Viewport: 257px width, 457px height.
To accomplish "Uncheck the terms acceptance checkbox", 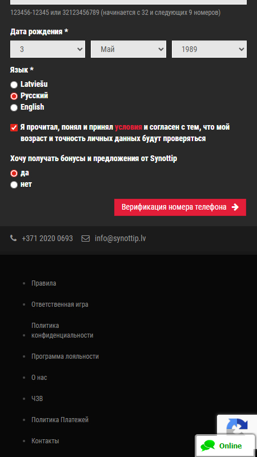I will (14, 127).
